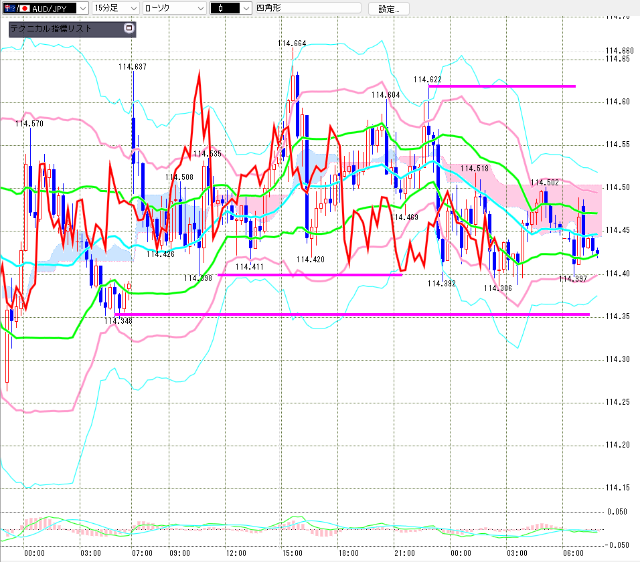Click the 21:00 time axis marker

click(x=404, y=553)
